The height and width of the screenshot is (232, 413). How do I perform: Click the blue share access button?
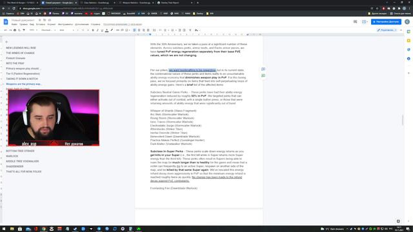[386, 22]
